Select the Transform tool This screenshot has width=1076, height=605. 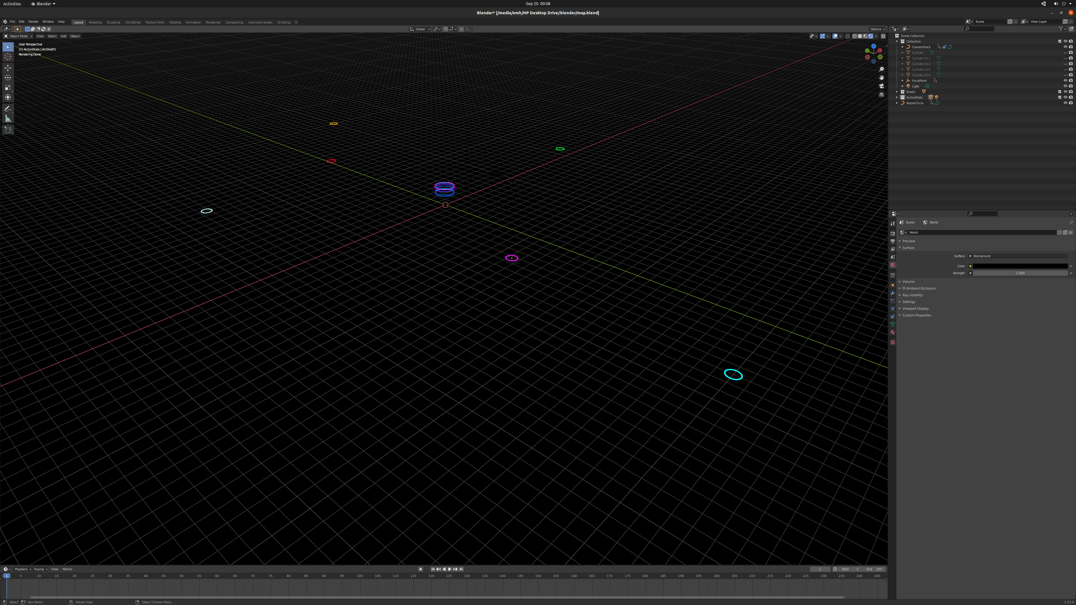pos(8,97)
